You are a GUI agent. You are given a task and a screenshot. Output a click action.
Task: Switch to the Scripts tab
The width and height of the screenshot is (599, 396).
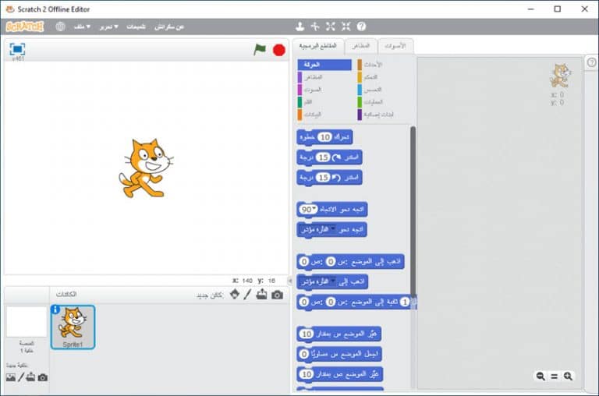(318, 46)
